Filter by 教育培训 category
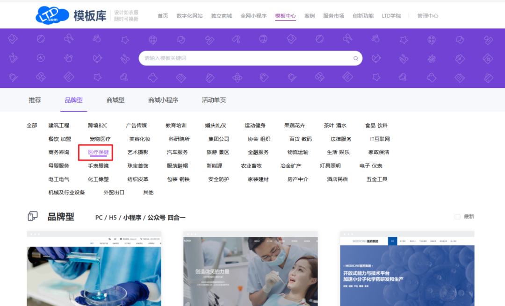Screen dimensions: 505x306 [x=176, y=126]
